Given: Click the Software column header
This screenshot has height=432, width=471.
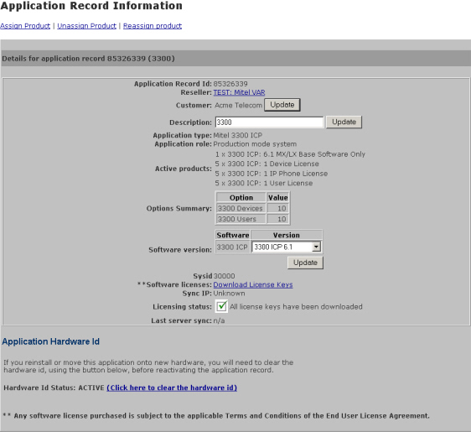Looking at the screenshot, I should coord(233,235).
